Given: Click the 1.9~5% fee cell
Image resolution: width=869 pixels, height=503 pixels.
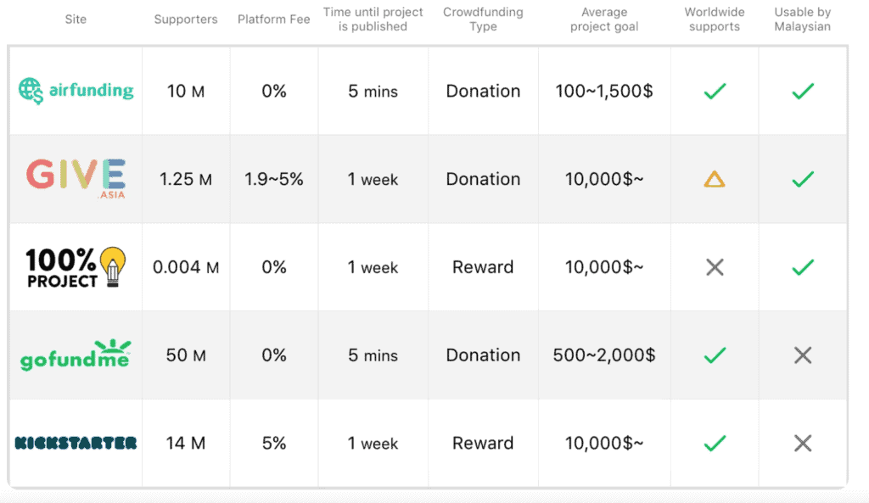Looking at the screenshot, I should [x=274, y=179].
